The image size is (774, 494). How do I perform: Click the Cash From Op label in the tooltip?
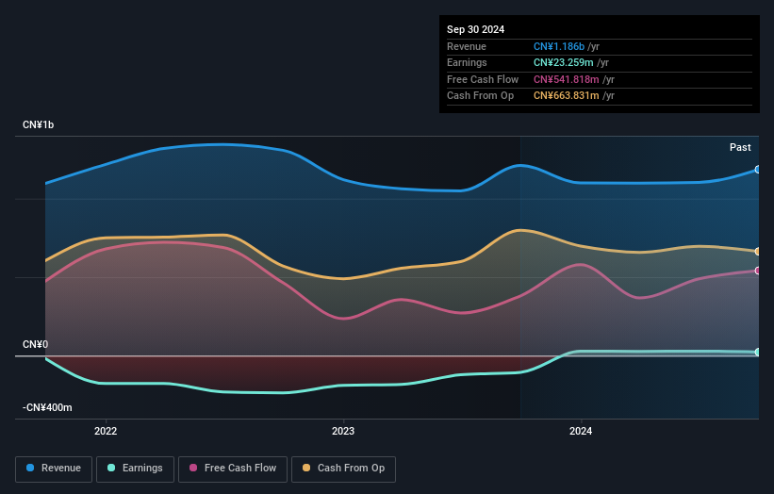(480, 96)
